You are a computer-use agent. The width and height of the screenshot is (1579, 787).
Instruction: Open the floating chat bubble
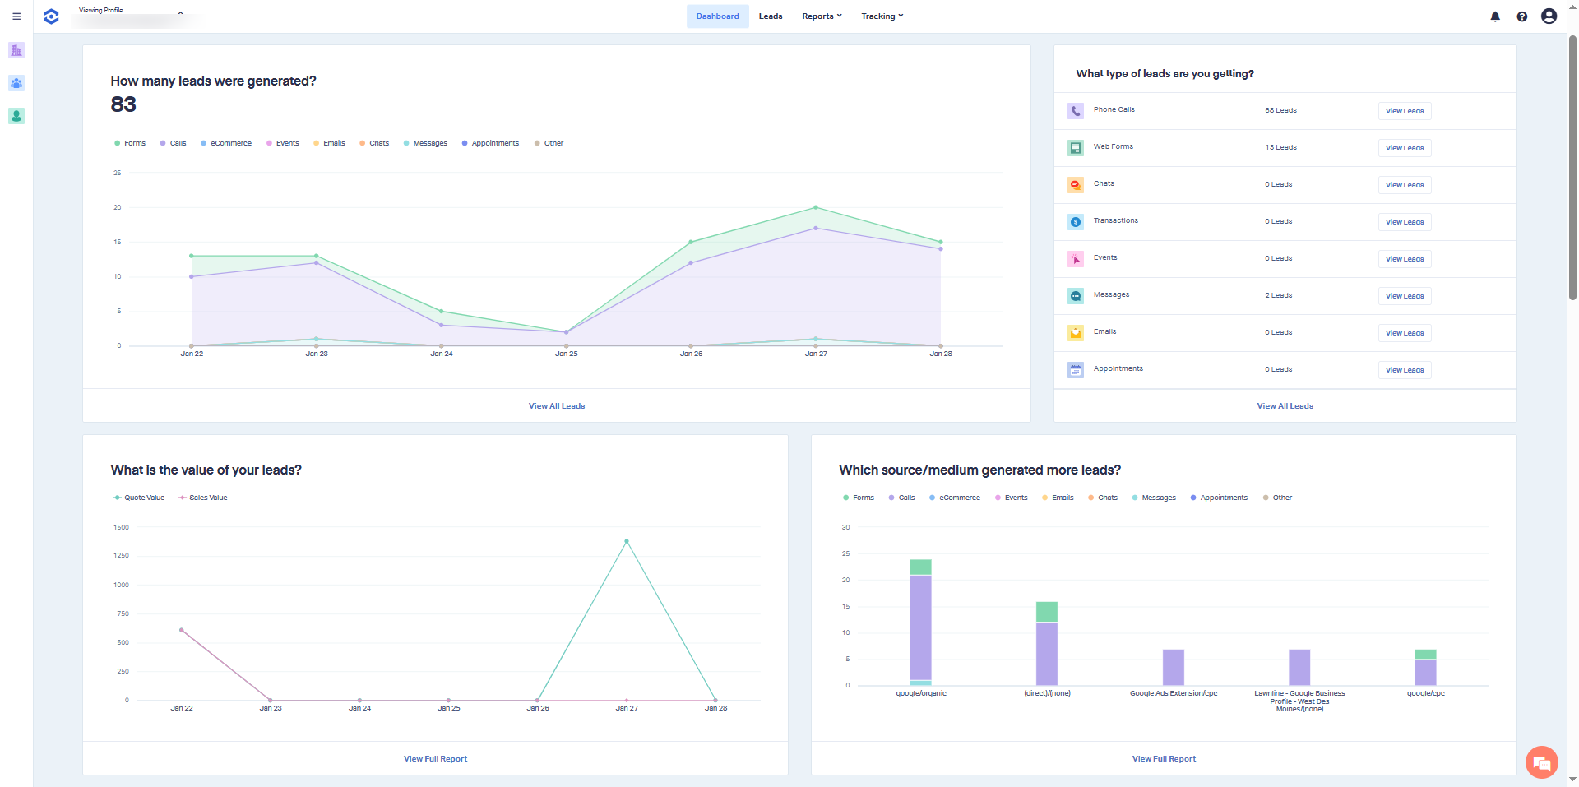pos(1541,762)
